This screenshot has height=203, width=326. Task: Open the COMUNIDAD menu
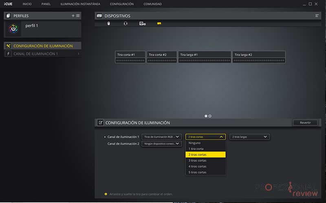[x=152, y=4]
